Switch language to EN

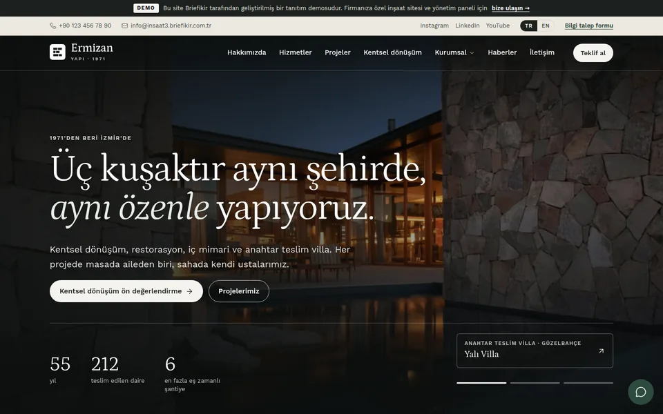(546, 26)
